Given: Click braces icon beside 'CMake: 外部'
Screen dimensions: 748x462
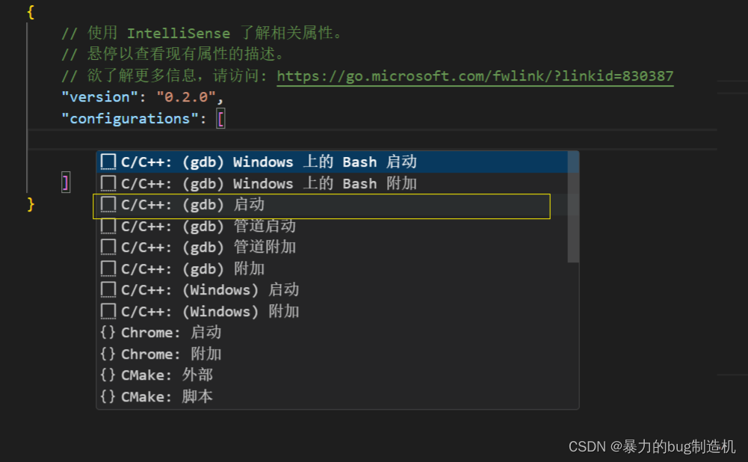Looking at the screenshot, I should coord(108,375).
